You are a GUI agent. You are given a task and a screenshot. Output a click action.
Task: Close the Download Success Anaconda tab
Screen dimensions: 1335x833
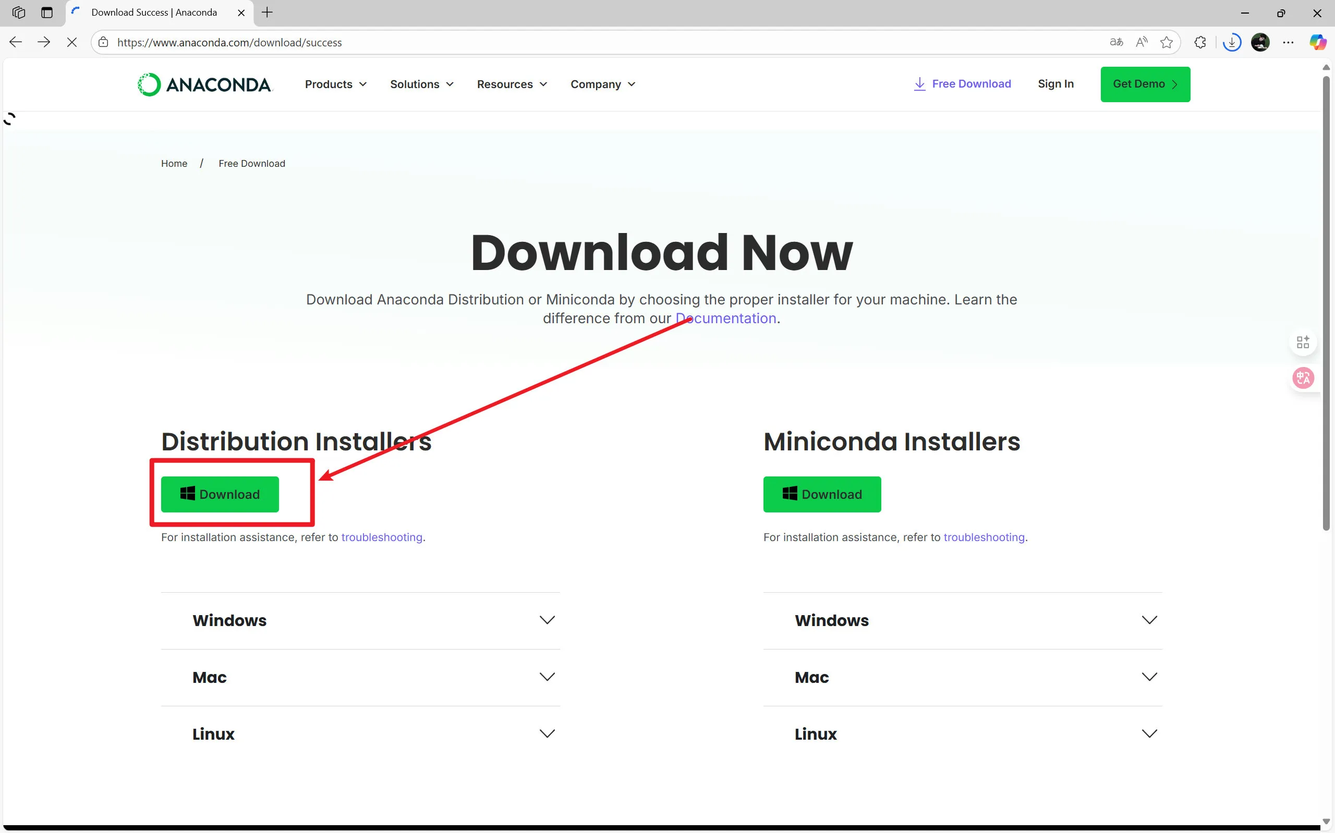tap(241, 13)
